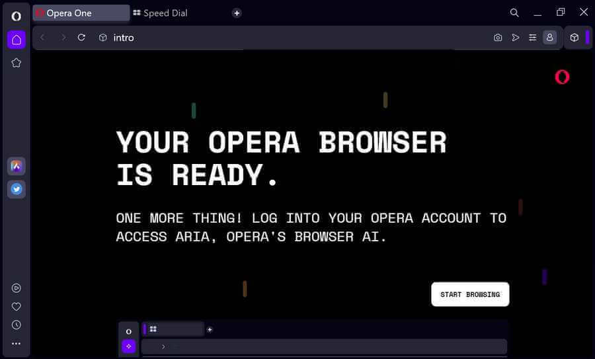Launch Aria AI from the sidebar
This screenshot has height=359, width=595.
pos(17,166)
